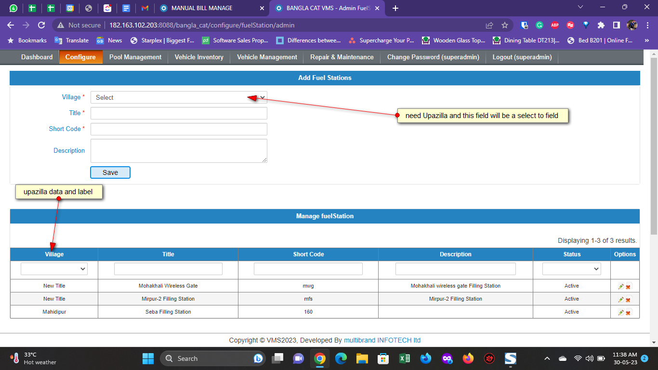
Task: Go back to previous page
Action: click(11, 25)
